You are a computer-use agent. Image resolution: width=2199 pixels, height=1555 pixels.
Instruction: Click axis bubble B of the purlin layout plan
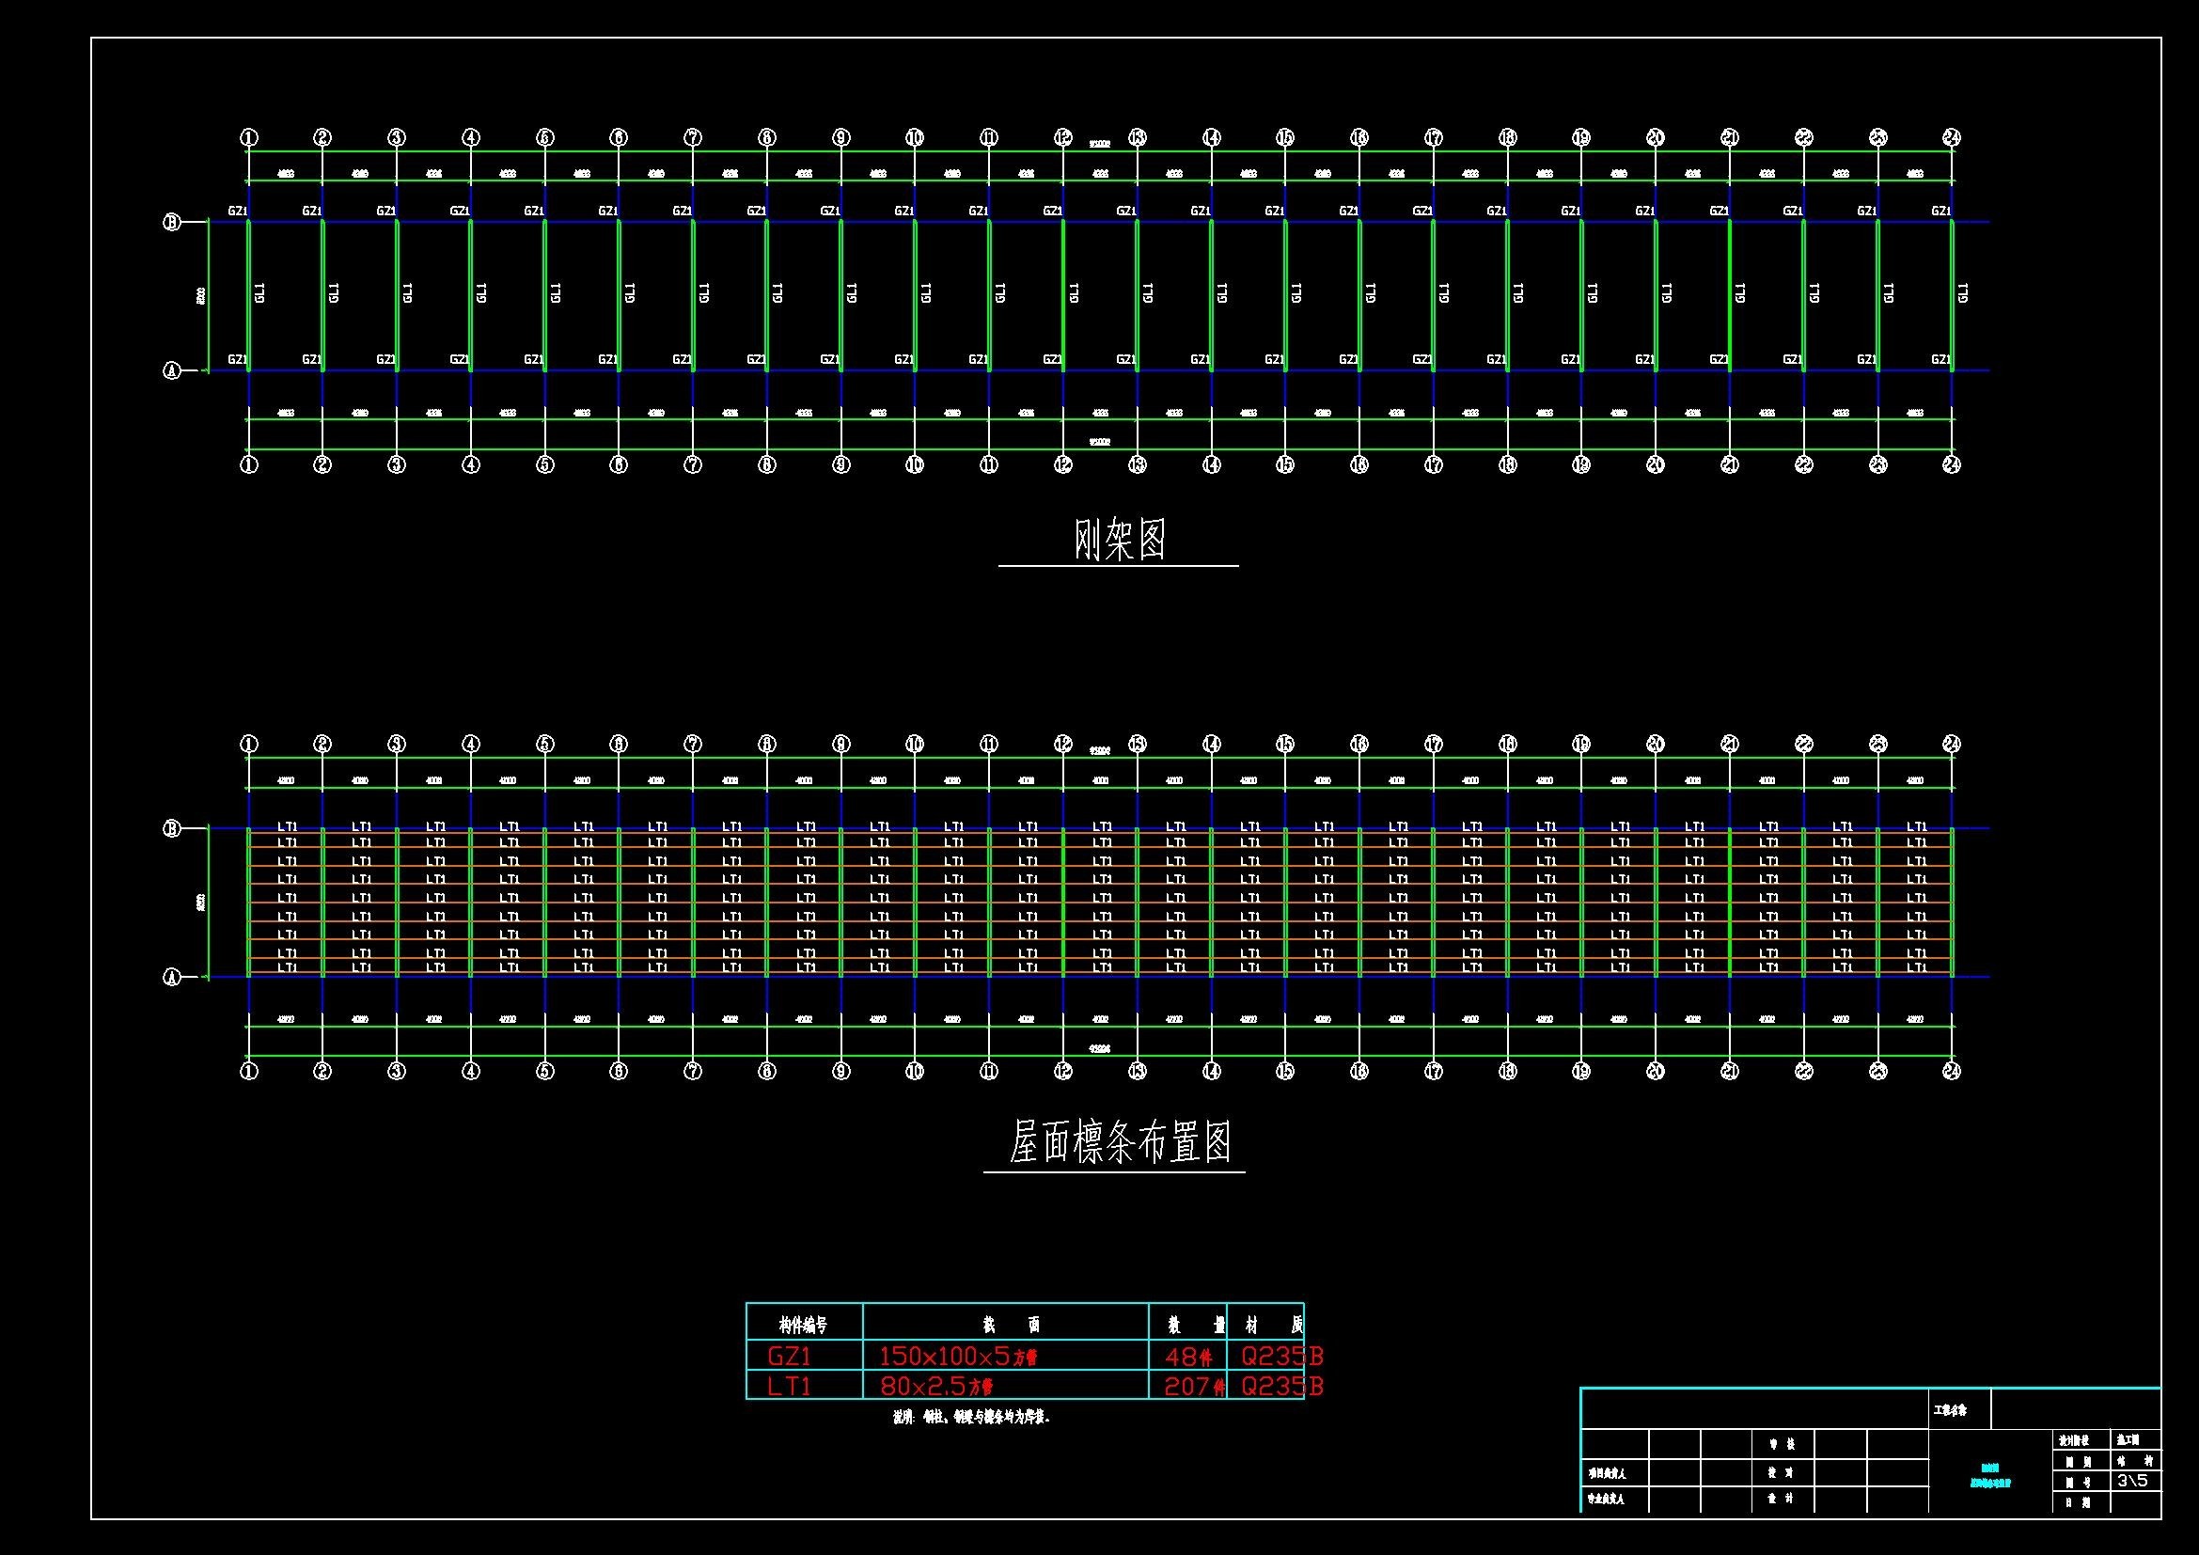172,828
